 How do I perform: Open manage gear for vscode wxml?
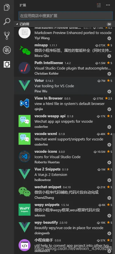[x=109, y=145]
